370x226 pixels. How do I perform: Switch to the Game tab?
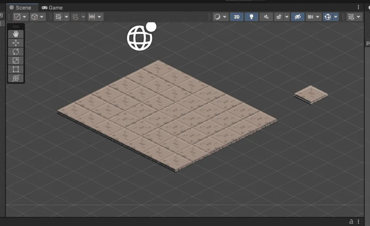point(52,8)
